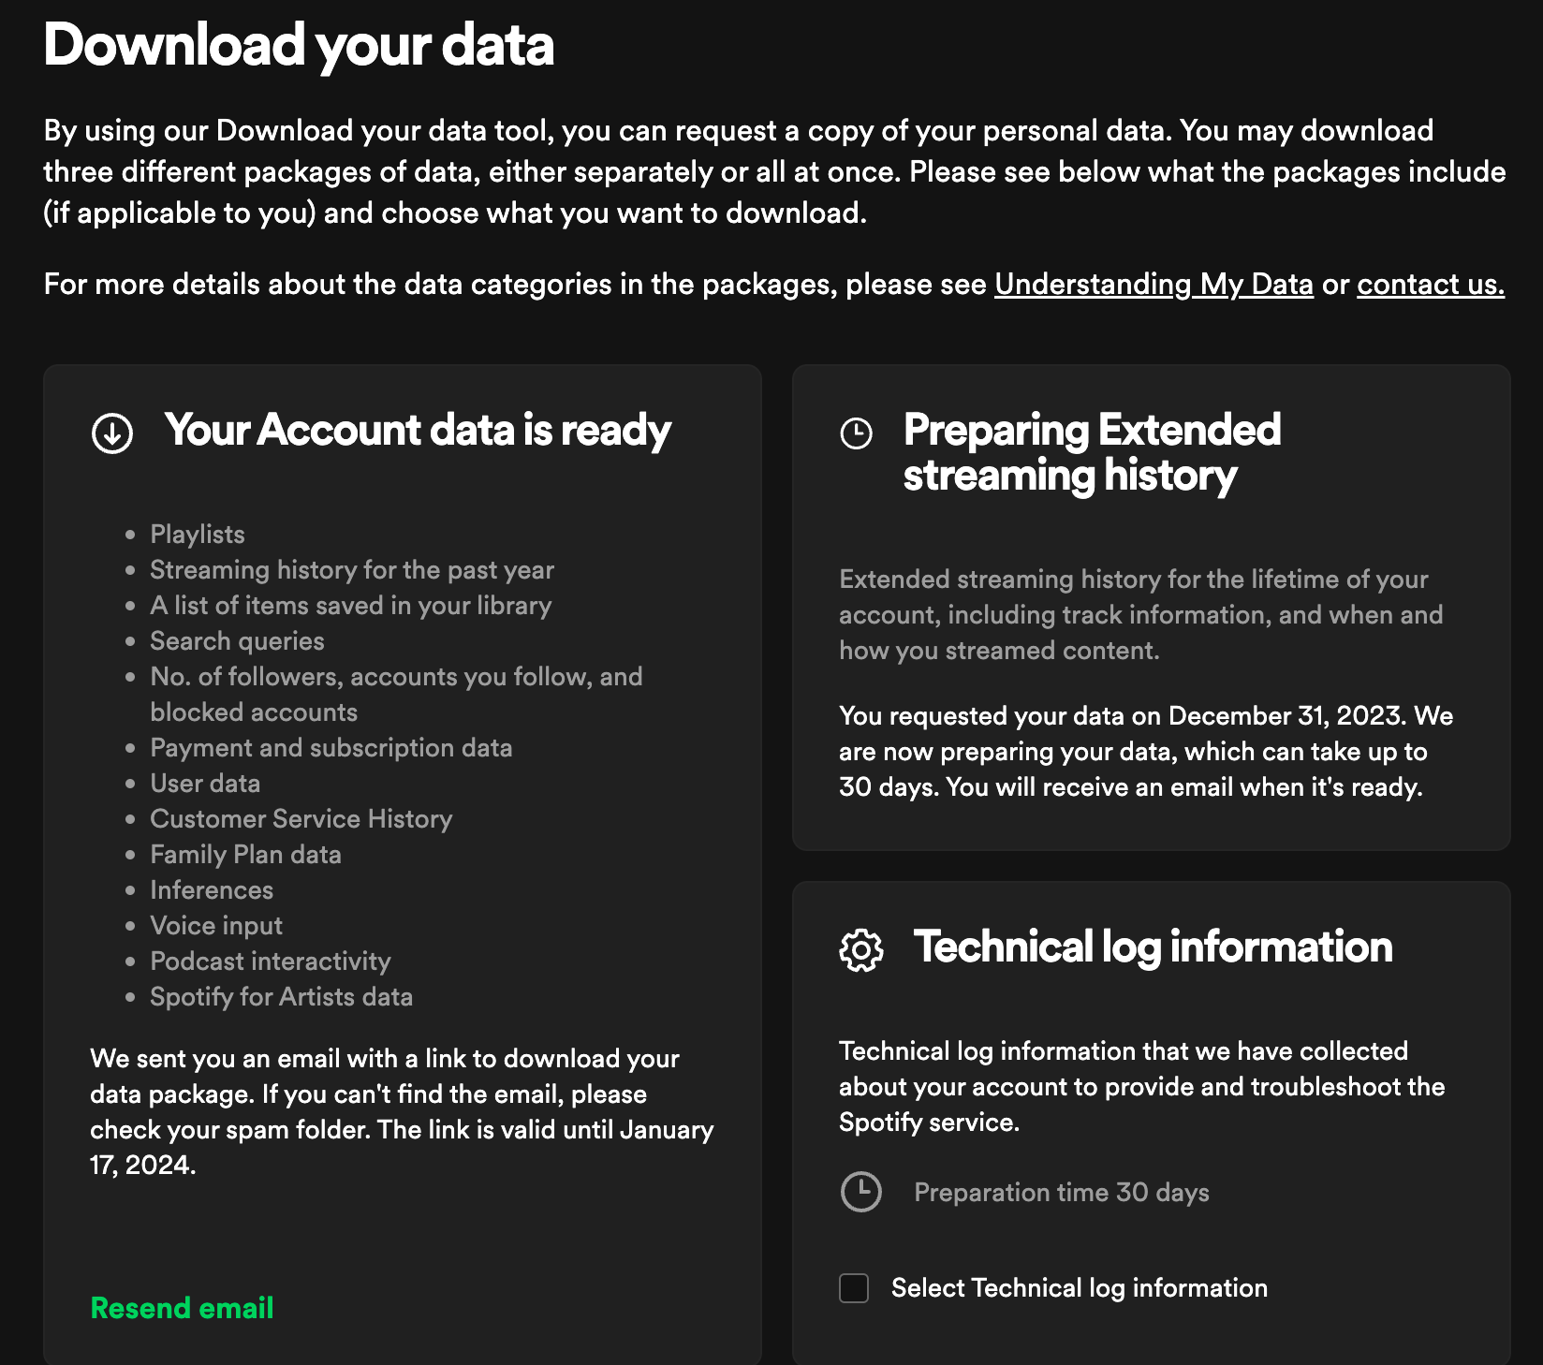Click Payment and subscription data item
Viewport: 1543px width, 1365px height.
(331, 748)
